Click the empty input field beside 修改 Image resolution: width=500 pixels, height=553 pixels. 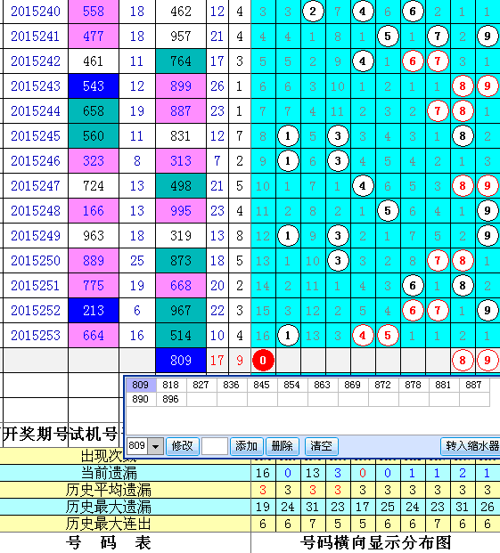click(x=215, y=446)
